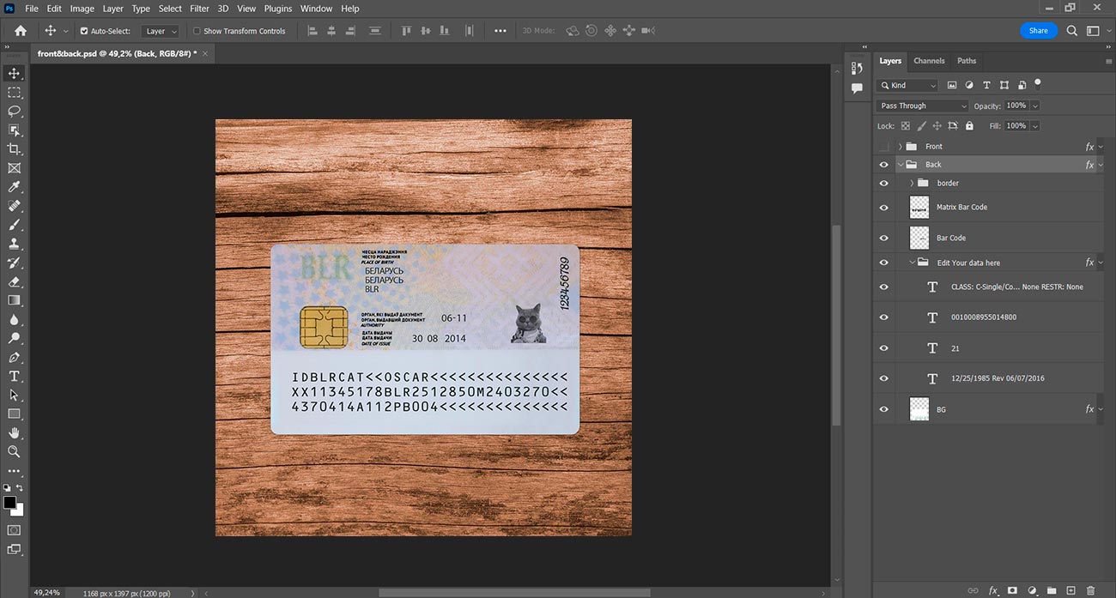Select the Lasso tool
1116x598 pixels.
click(14, 112)
